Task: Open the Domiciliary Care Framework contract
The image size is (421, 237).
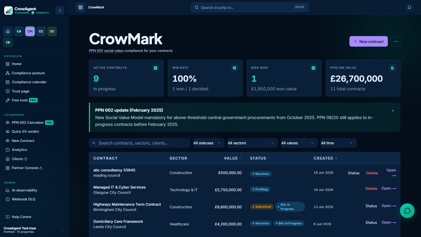Action: [x=389, y=223]
